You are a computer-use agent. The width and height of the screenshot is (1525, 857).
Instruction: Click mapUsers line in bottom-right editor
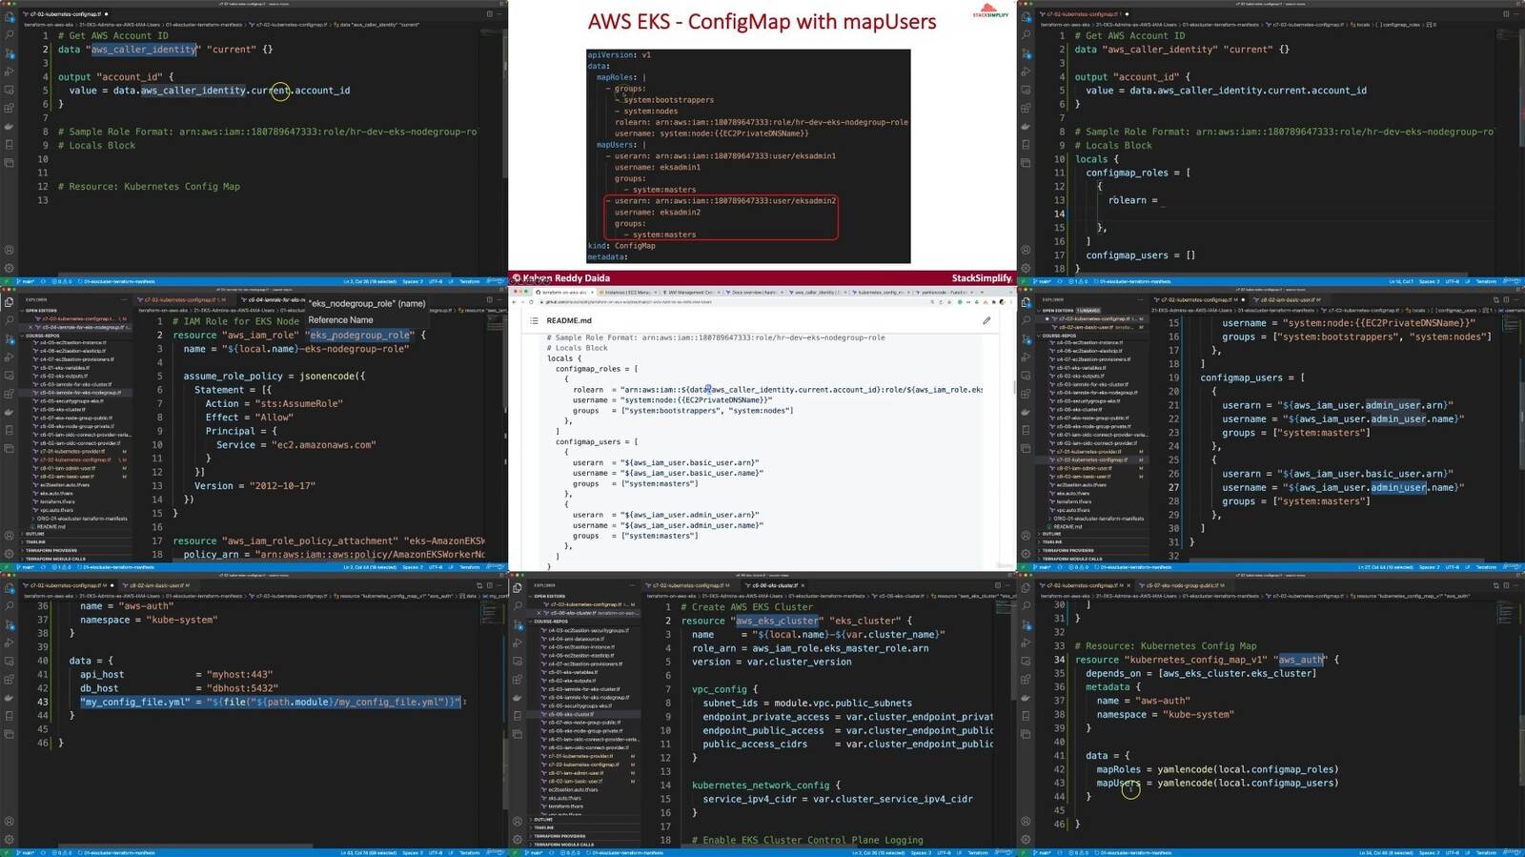click(x=1217, y=784)
